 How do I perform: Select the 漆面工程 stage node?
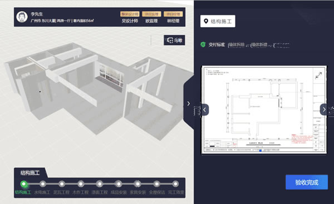tap(100, 184)
